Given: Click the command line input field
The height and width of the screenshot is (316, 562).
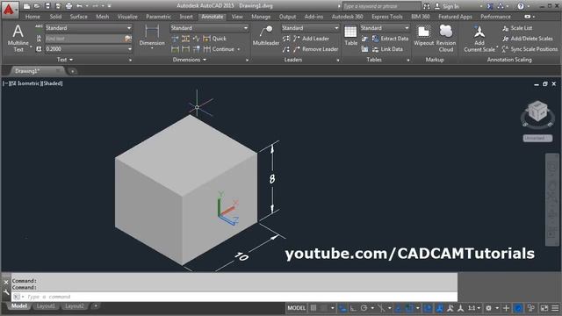Looking at the screenshot, I should point(234,297).
